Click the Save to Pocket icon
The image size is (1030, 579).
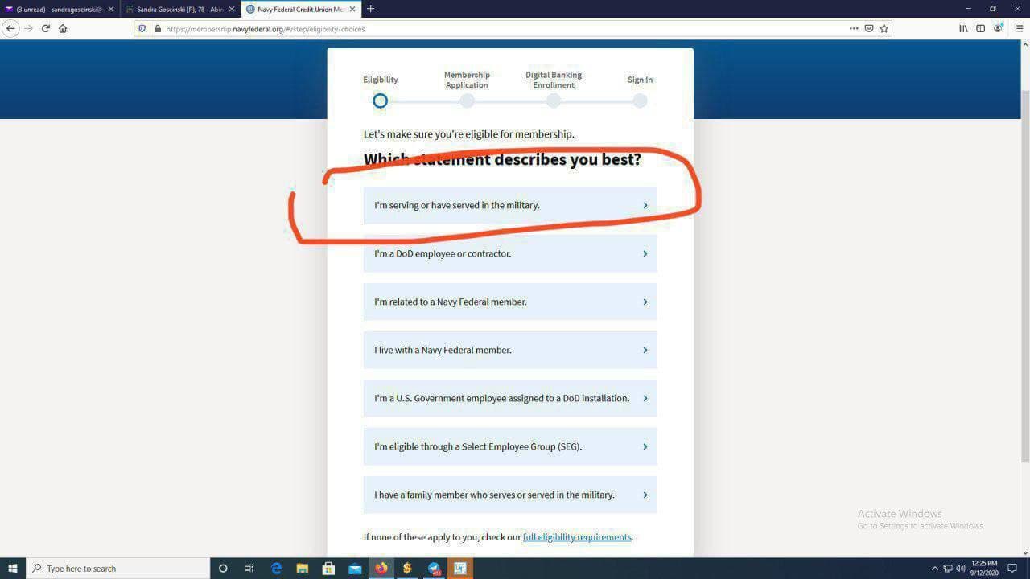[x=869, y=28]
